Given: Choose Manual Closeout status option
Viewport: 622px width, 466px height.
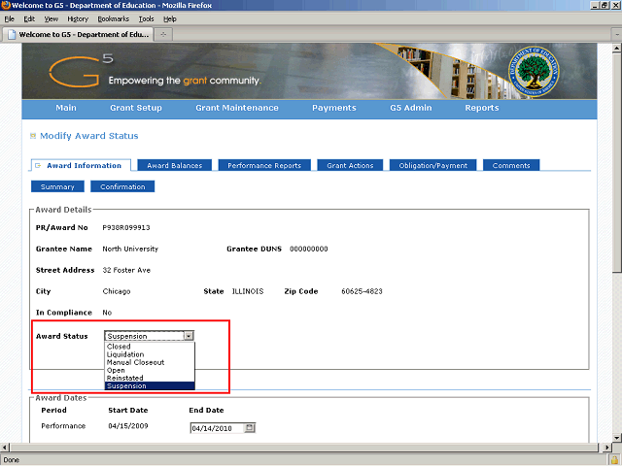Looking at the screenshot, I should (x=150, y=362).
